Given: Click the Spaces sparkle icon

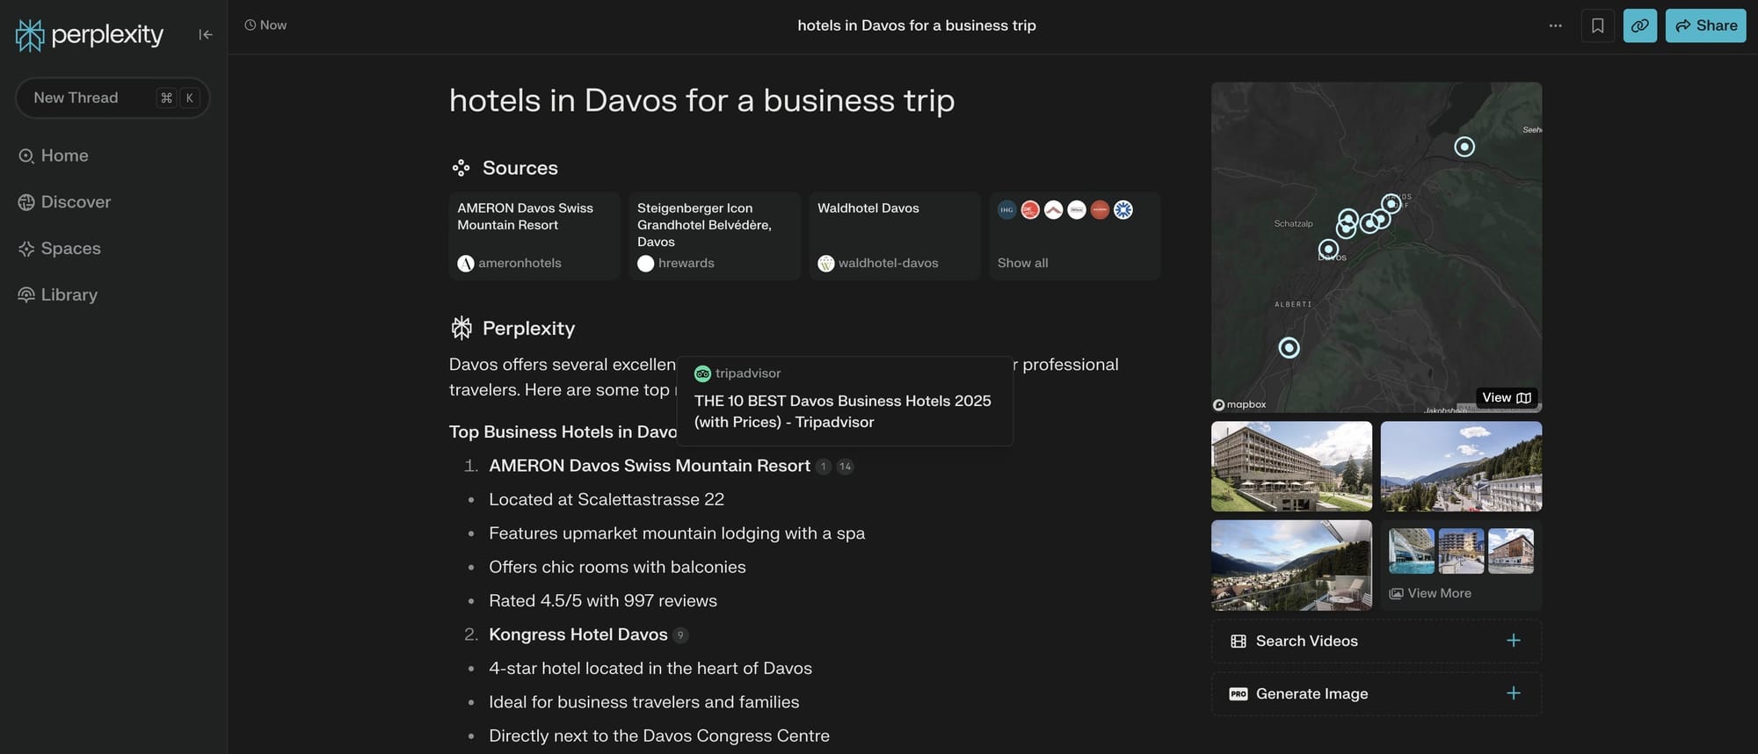Looking at the screenshot, I should (x=26, y=249).
